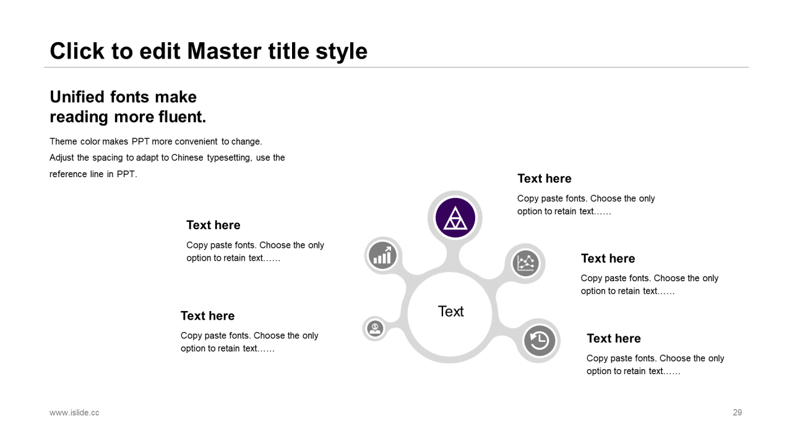Select 'Text here' heading next to clock icon
The width and height of the screenshot is (792, 446).
click(x=614, y=338)
